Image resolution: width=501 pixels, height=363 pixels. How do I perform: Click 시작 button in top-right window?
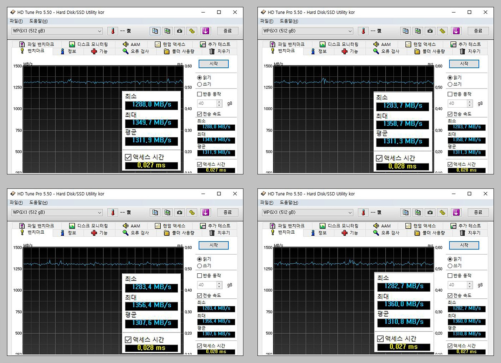464,64
